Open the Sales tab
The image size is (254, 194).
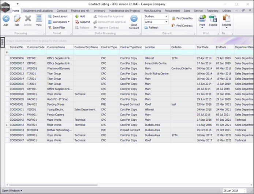click(187, 11)
